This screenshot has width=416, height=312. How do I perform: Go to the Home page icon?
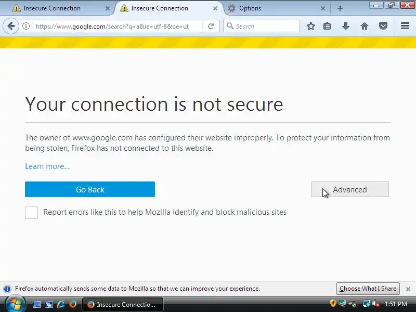tap(365, 26)
